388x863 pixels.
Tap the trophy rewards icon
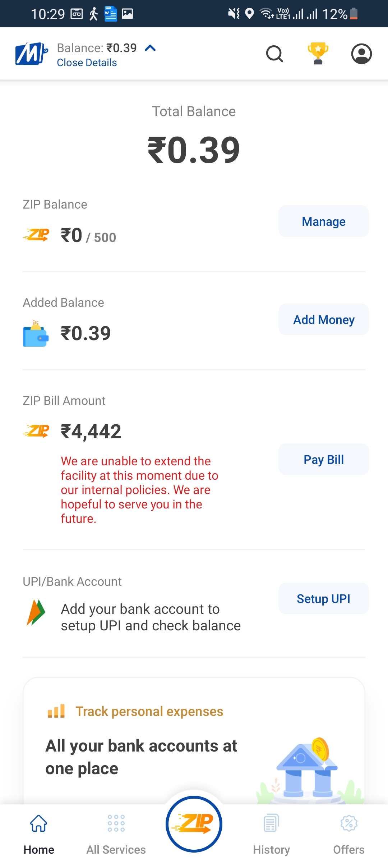(x=318, y=54)
